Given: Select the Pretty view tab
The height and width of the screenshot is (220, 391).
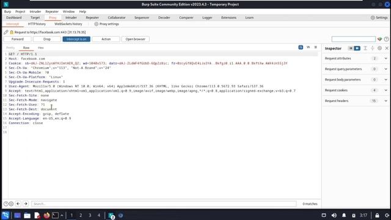Looking at the screenshot, I should pos(10,48).
